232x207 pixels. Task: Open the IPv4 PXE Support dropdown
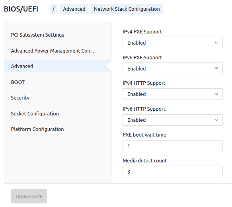pos(173,43)
